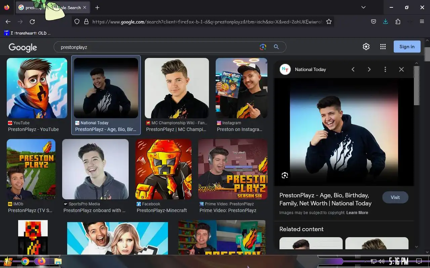Reload the page with the refresh icon

32,21
